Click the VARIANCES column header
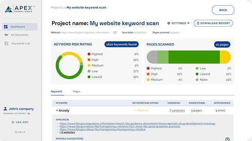This screenshot has height=141, width=252. click(173, 103)
